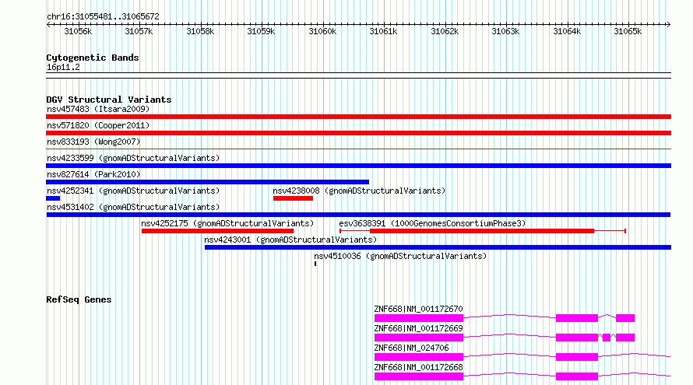Viewport: 693px width, 385px height.
Task: Click the nsv4233599 (gnomADStructuralVariants) label
Action: pyautogui.click(x=133, y=158)
